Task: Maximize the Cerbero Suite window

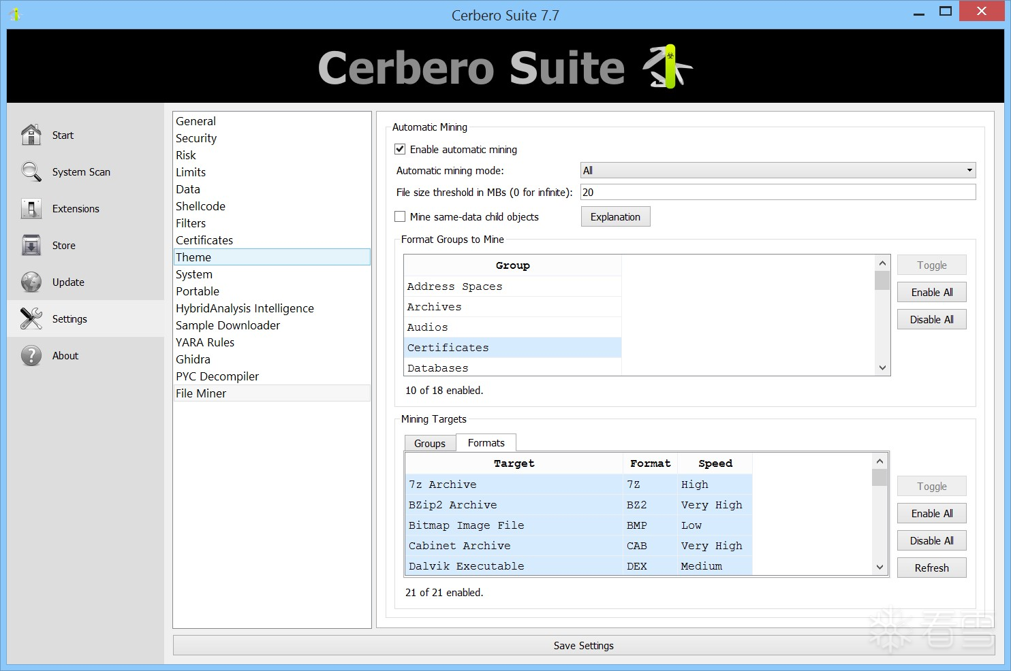Action: [946, 11]
